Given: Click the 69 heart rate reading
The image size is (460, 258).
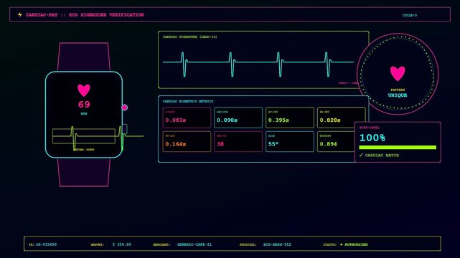Looking at the screenshot, I should pos(84,104).
